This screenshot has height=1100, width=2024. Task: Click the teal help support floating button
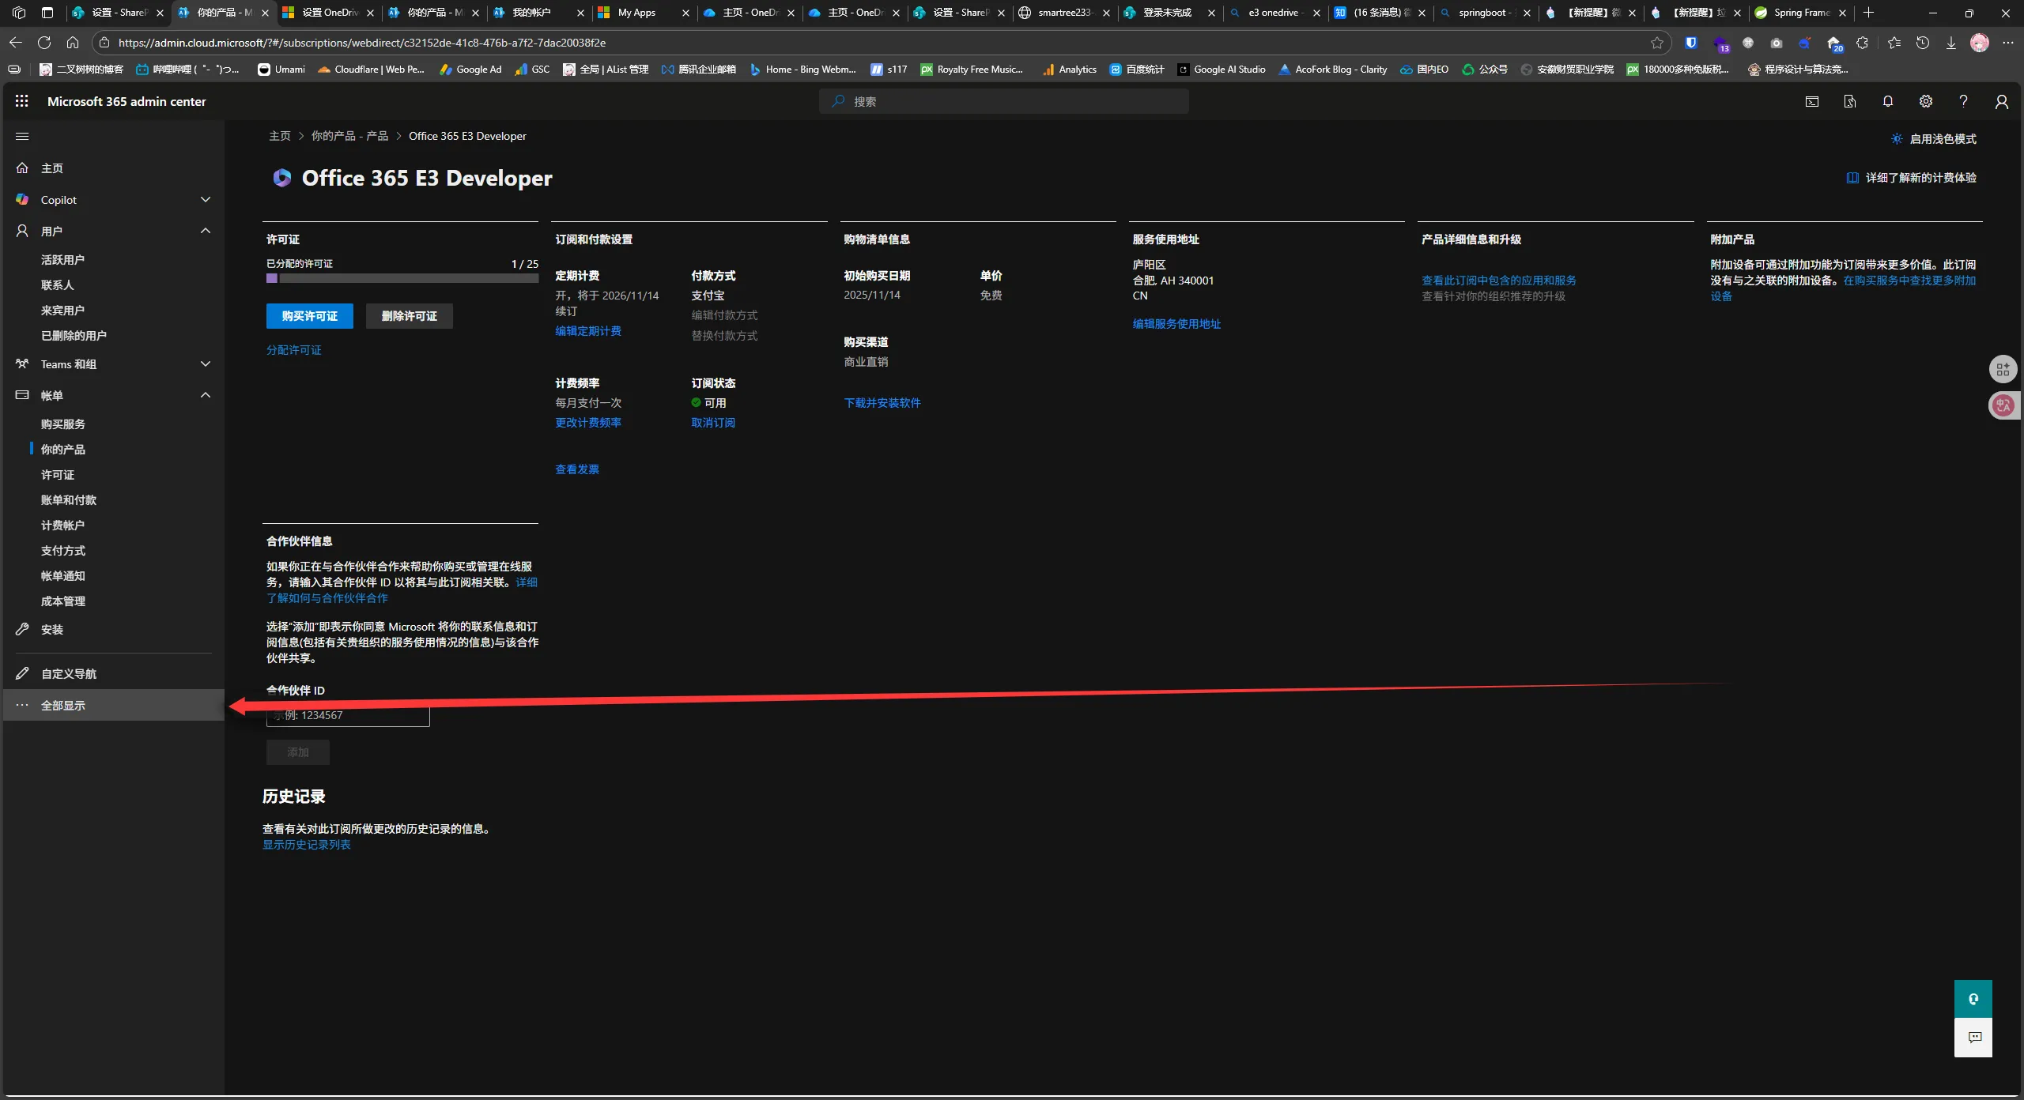(x=1973, y=999)
